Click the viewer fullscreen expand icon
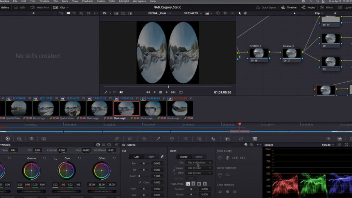This screenshot has height=198, width=352. click(225, 13)
